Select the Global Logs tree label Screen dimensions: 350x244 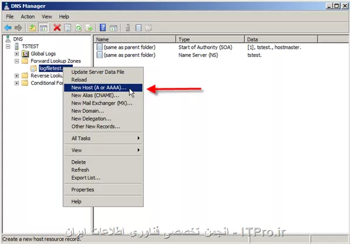pos(43,54)
